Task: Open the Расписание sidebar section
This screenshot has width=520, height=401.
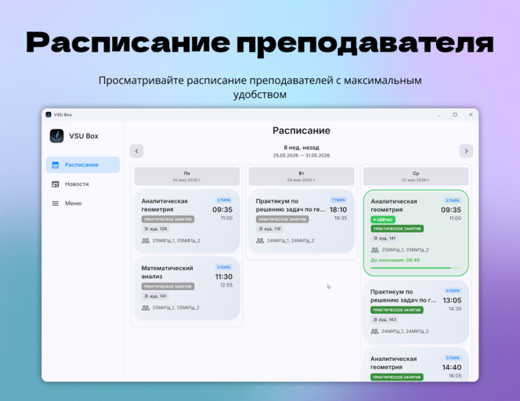Action: click(x=82, y=164)
